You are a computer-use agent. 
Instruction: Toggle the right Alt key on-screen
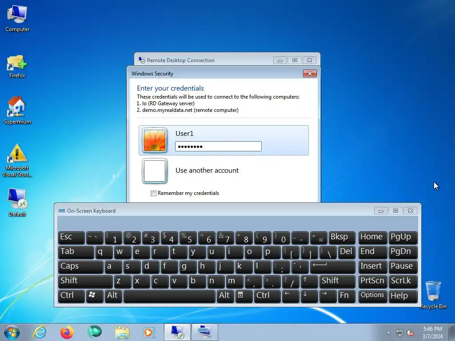[225, 296]
